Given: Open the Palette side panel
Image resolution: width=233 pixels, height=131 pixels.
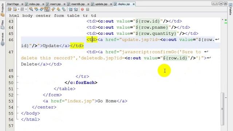Looking at the screenshot, I should [x=230, y=9].
